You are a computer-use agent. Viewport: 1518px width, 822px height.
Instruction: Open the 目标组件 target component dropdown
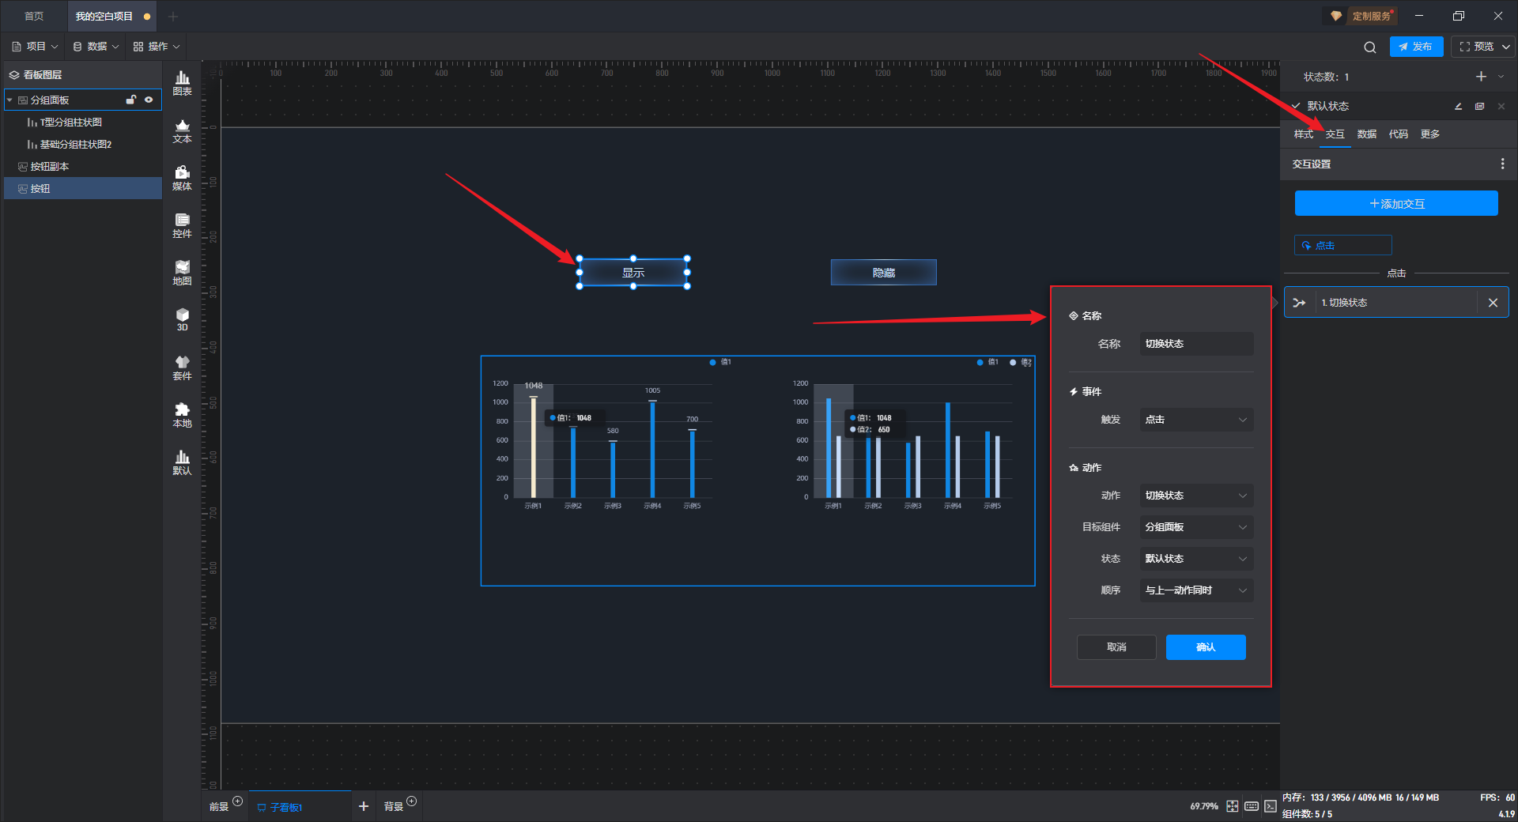pos(1195,527)
